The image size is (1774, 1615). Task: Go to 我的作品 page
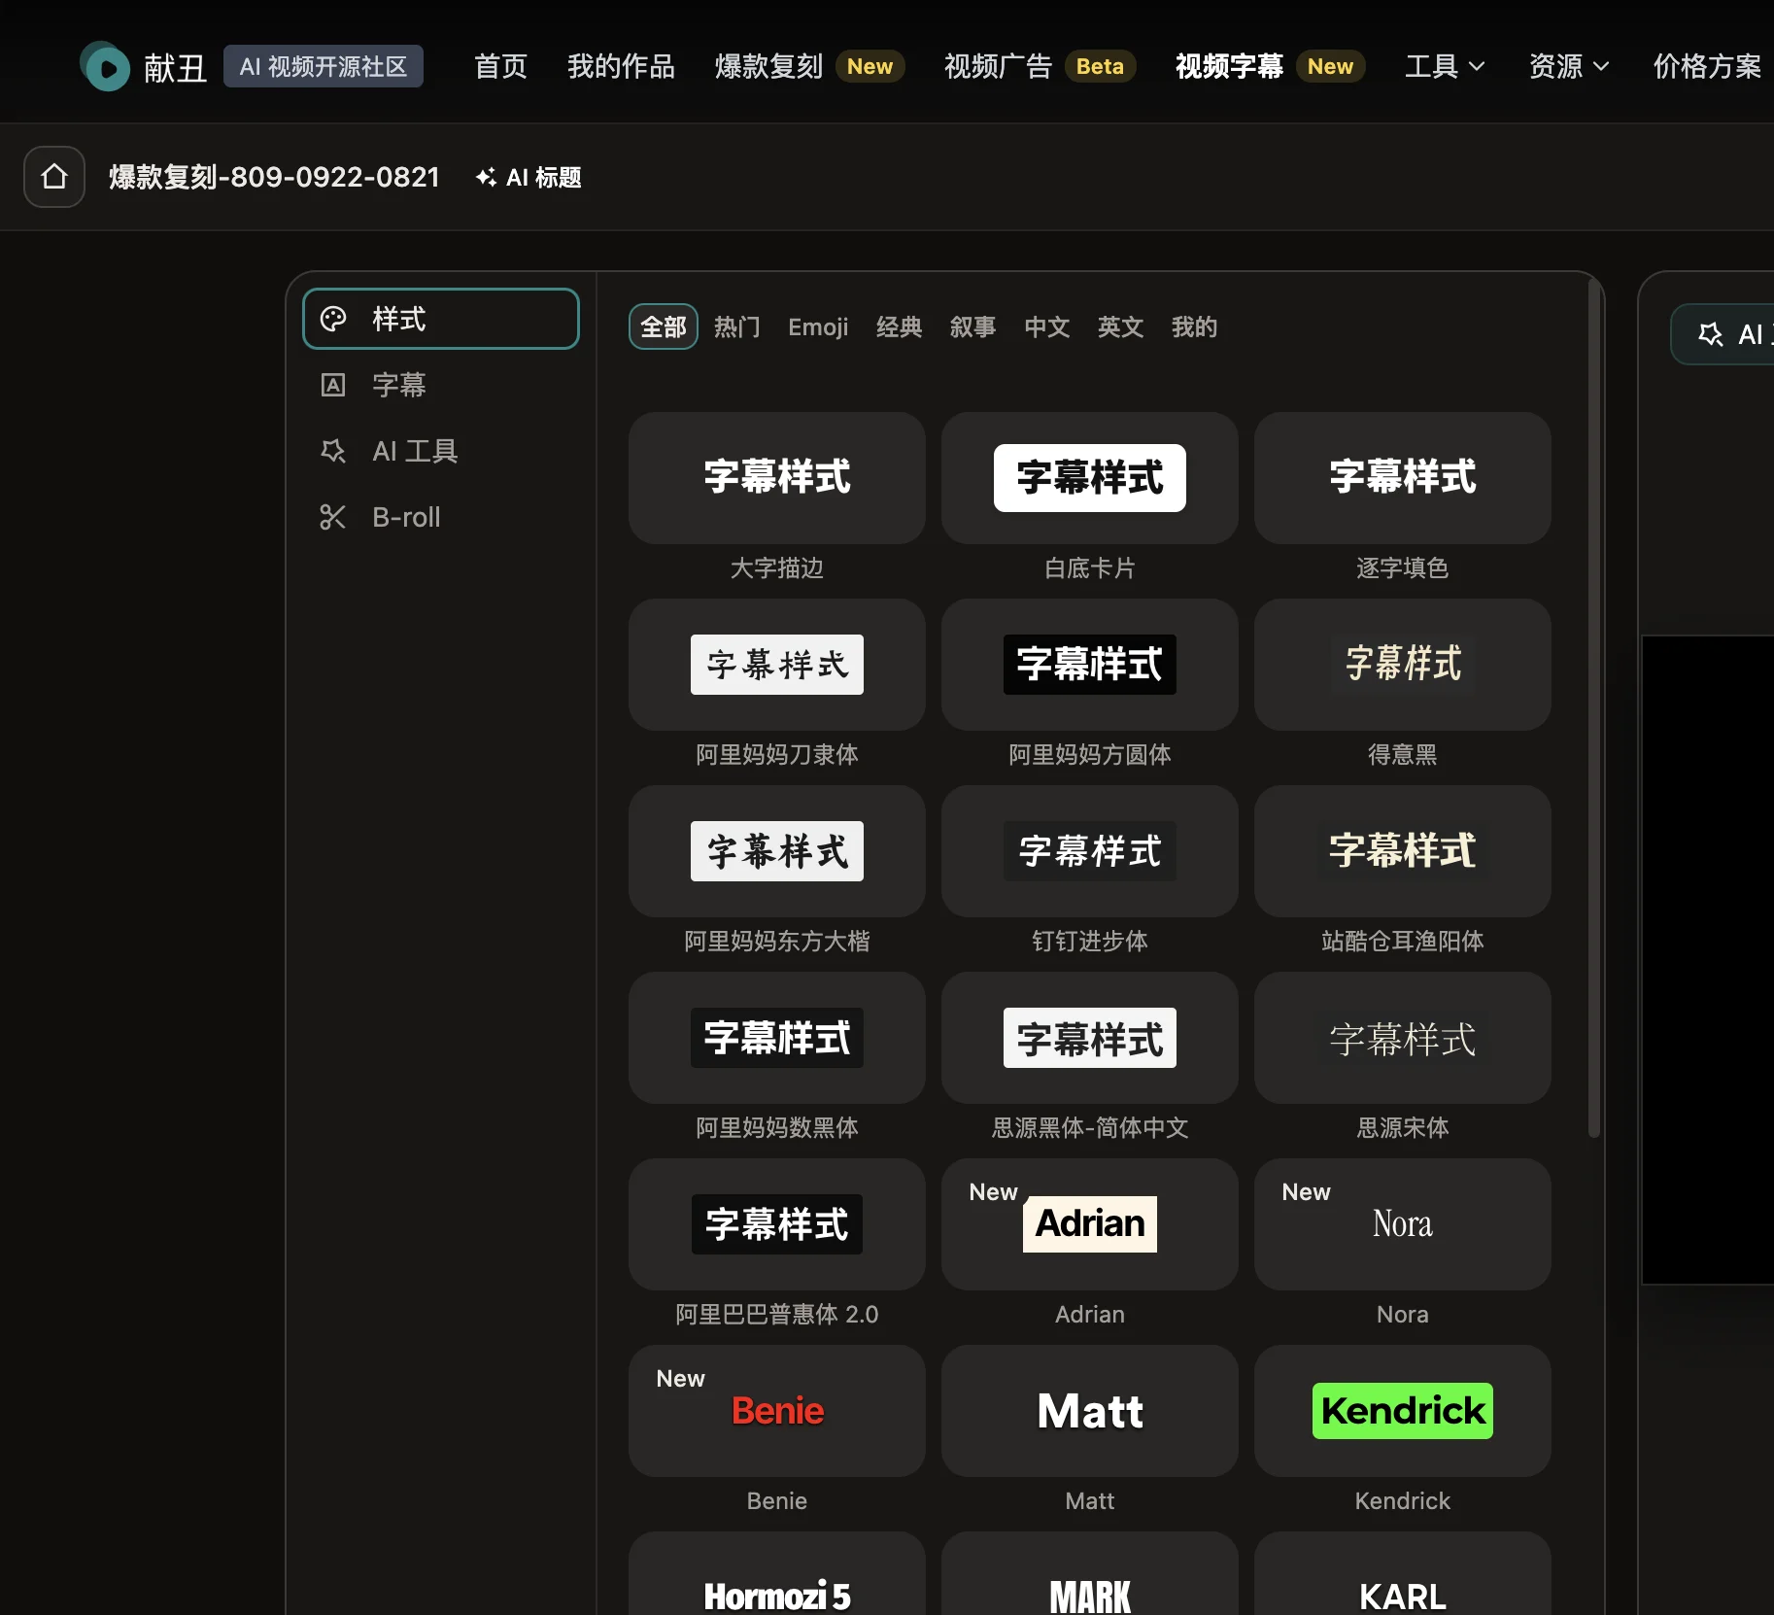[621, 66]
